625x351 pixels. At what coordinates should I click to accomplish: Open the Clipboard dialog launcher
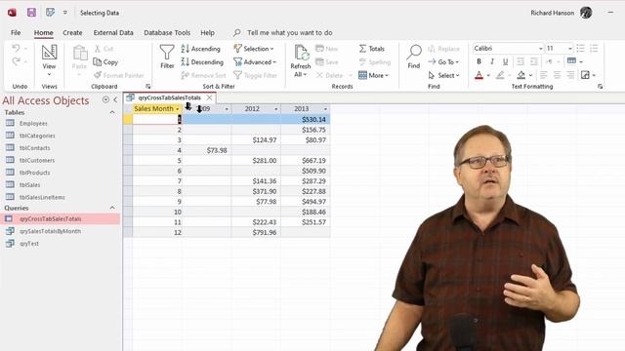pyautogui.click(x=147, y=86)
